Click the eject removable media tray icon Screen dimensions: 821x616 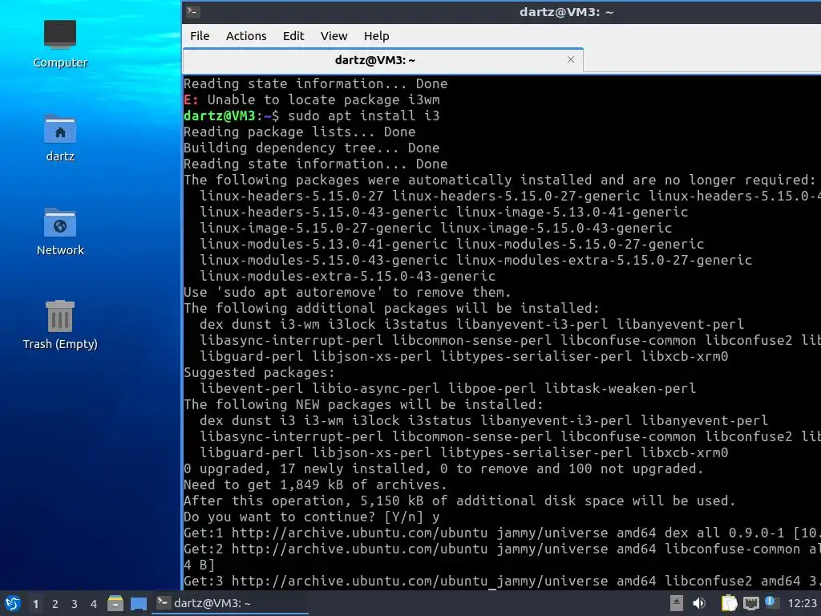(x=677, y=603)
